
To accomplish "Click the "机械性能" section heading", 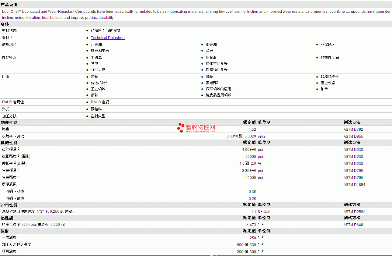I will (9, 143).
